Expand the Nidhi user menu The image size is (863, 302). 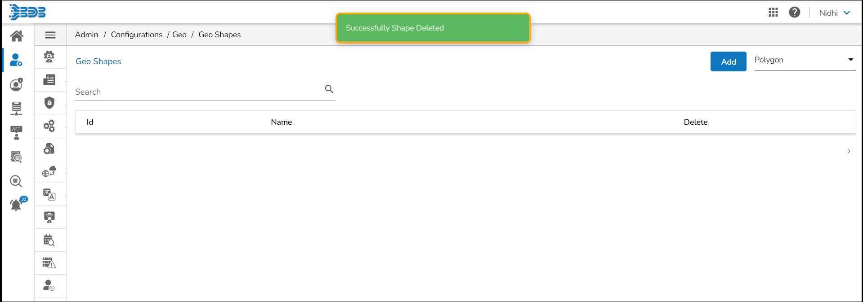[835, 13]
